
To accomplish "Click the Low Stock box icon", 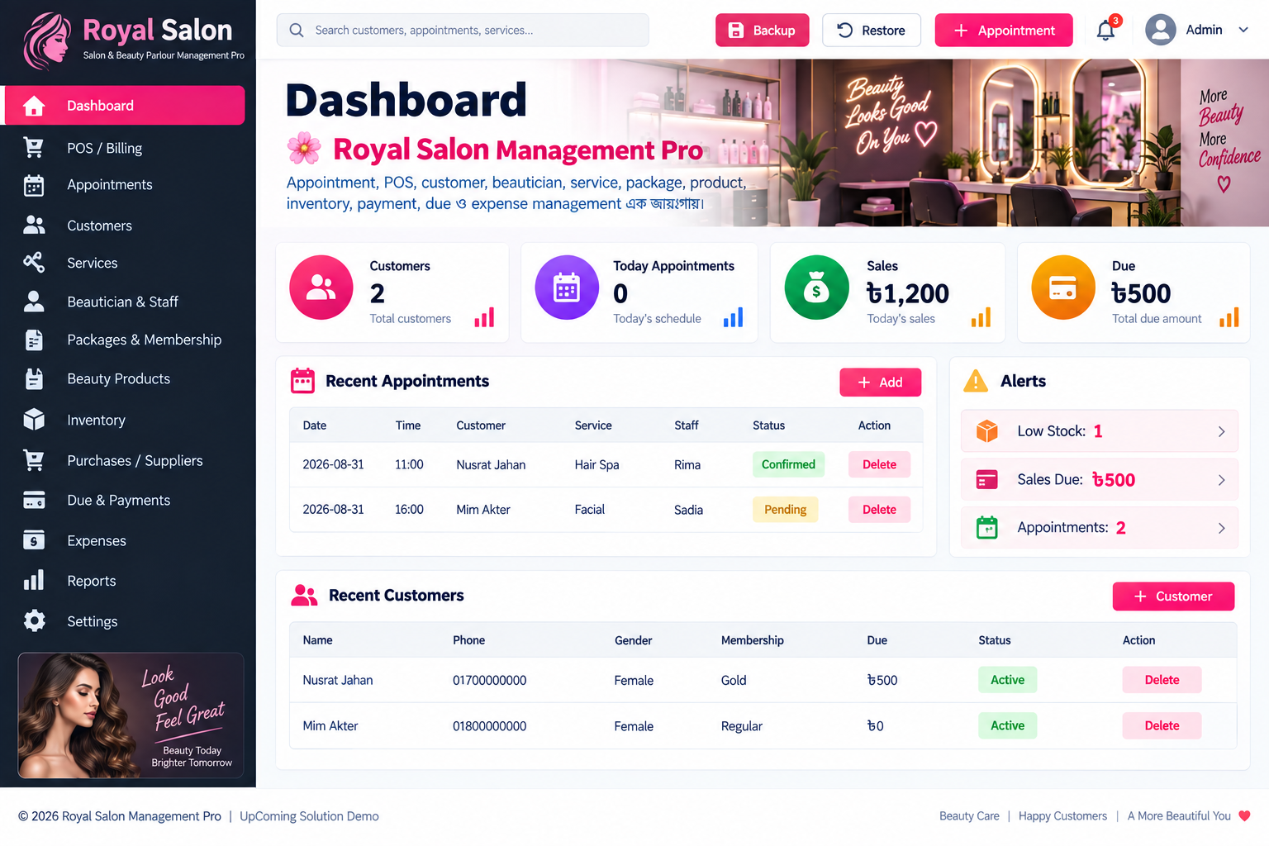I will coord(987,431).
